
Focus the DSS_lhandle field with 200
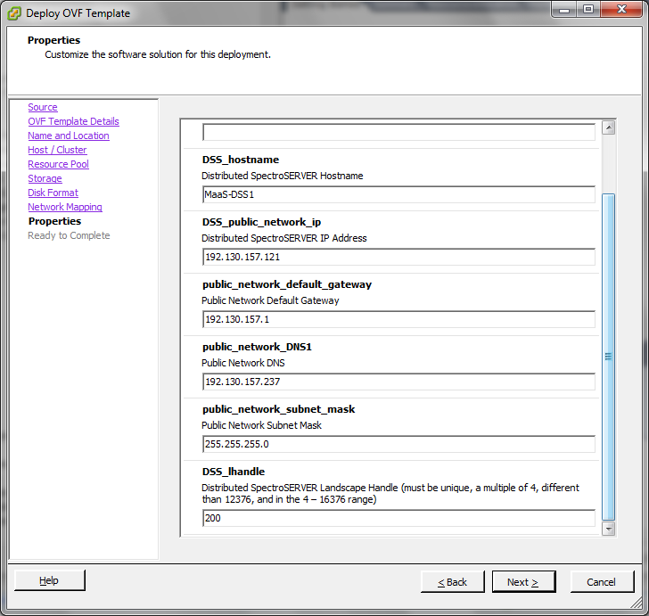398,518
